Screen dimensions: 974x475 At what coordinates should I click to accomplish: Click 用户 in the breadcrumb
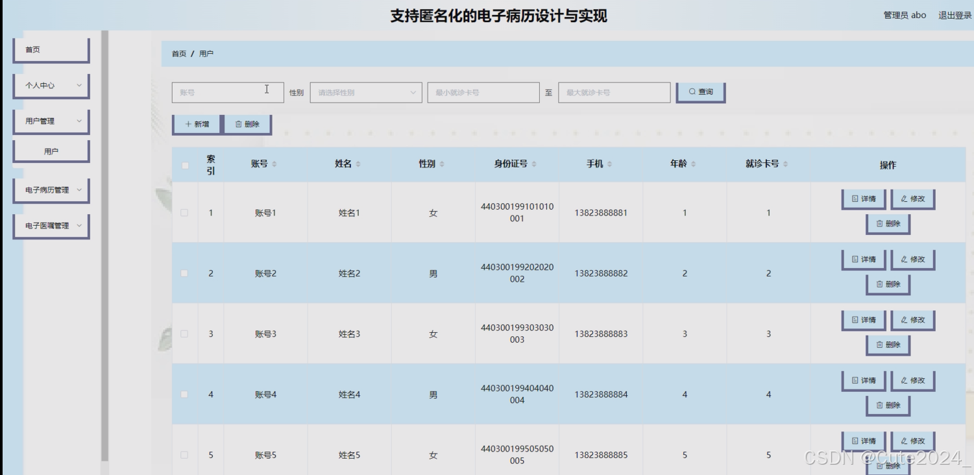206,54
